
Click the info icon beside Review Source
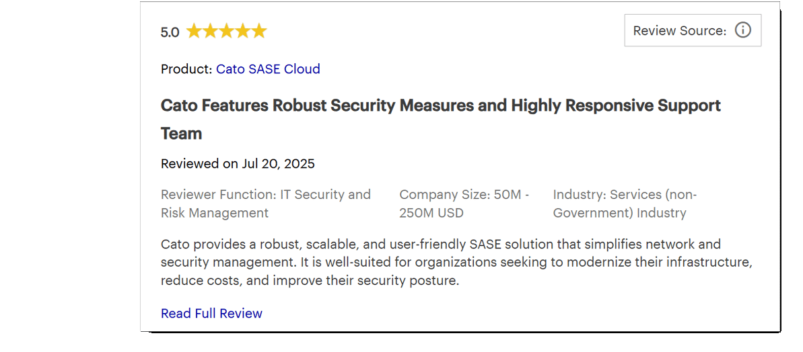pyautogui.click(x=742, y=30)
